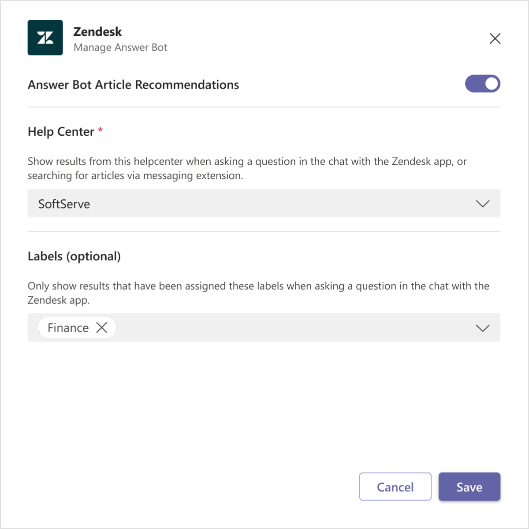Screen dimensions: 529x529
Task: Click the Zendesk title label
Action: [97, 31]
